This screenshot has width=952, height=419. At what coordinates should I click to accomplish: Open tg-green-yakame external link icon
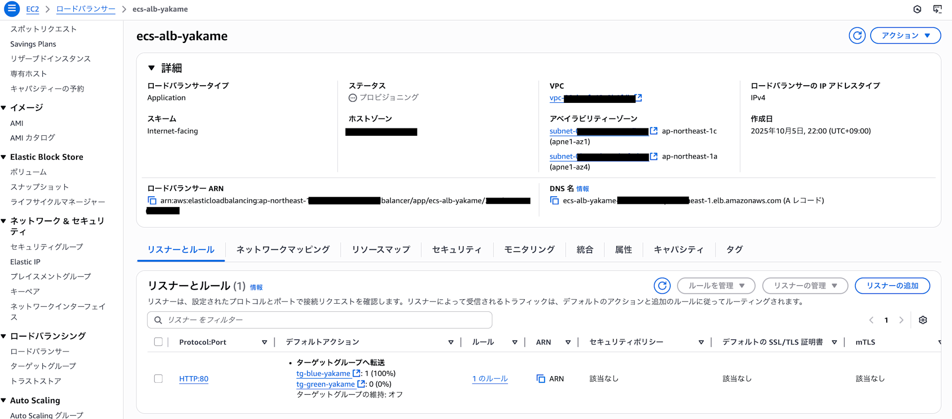pyautogui.click(x=361, y=384)
